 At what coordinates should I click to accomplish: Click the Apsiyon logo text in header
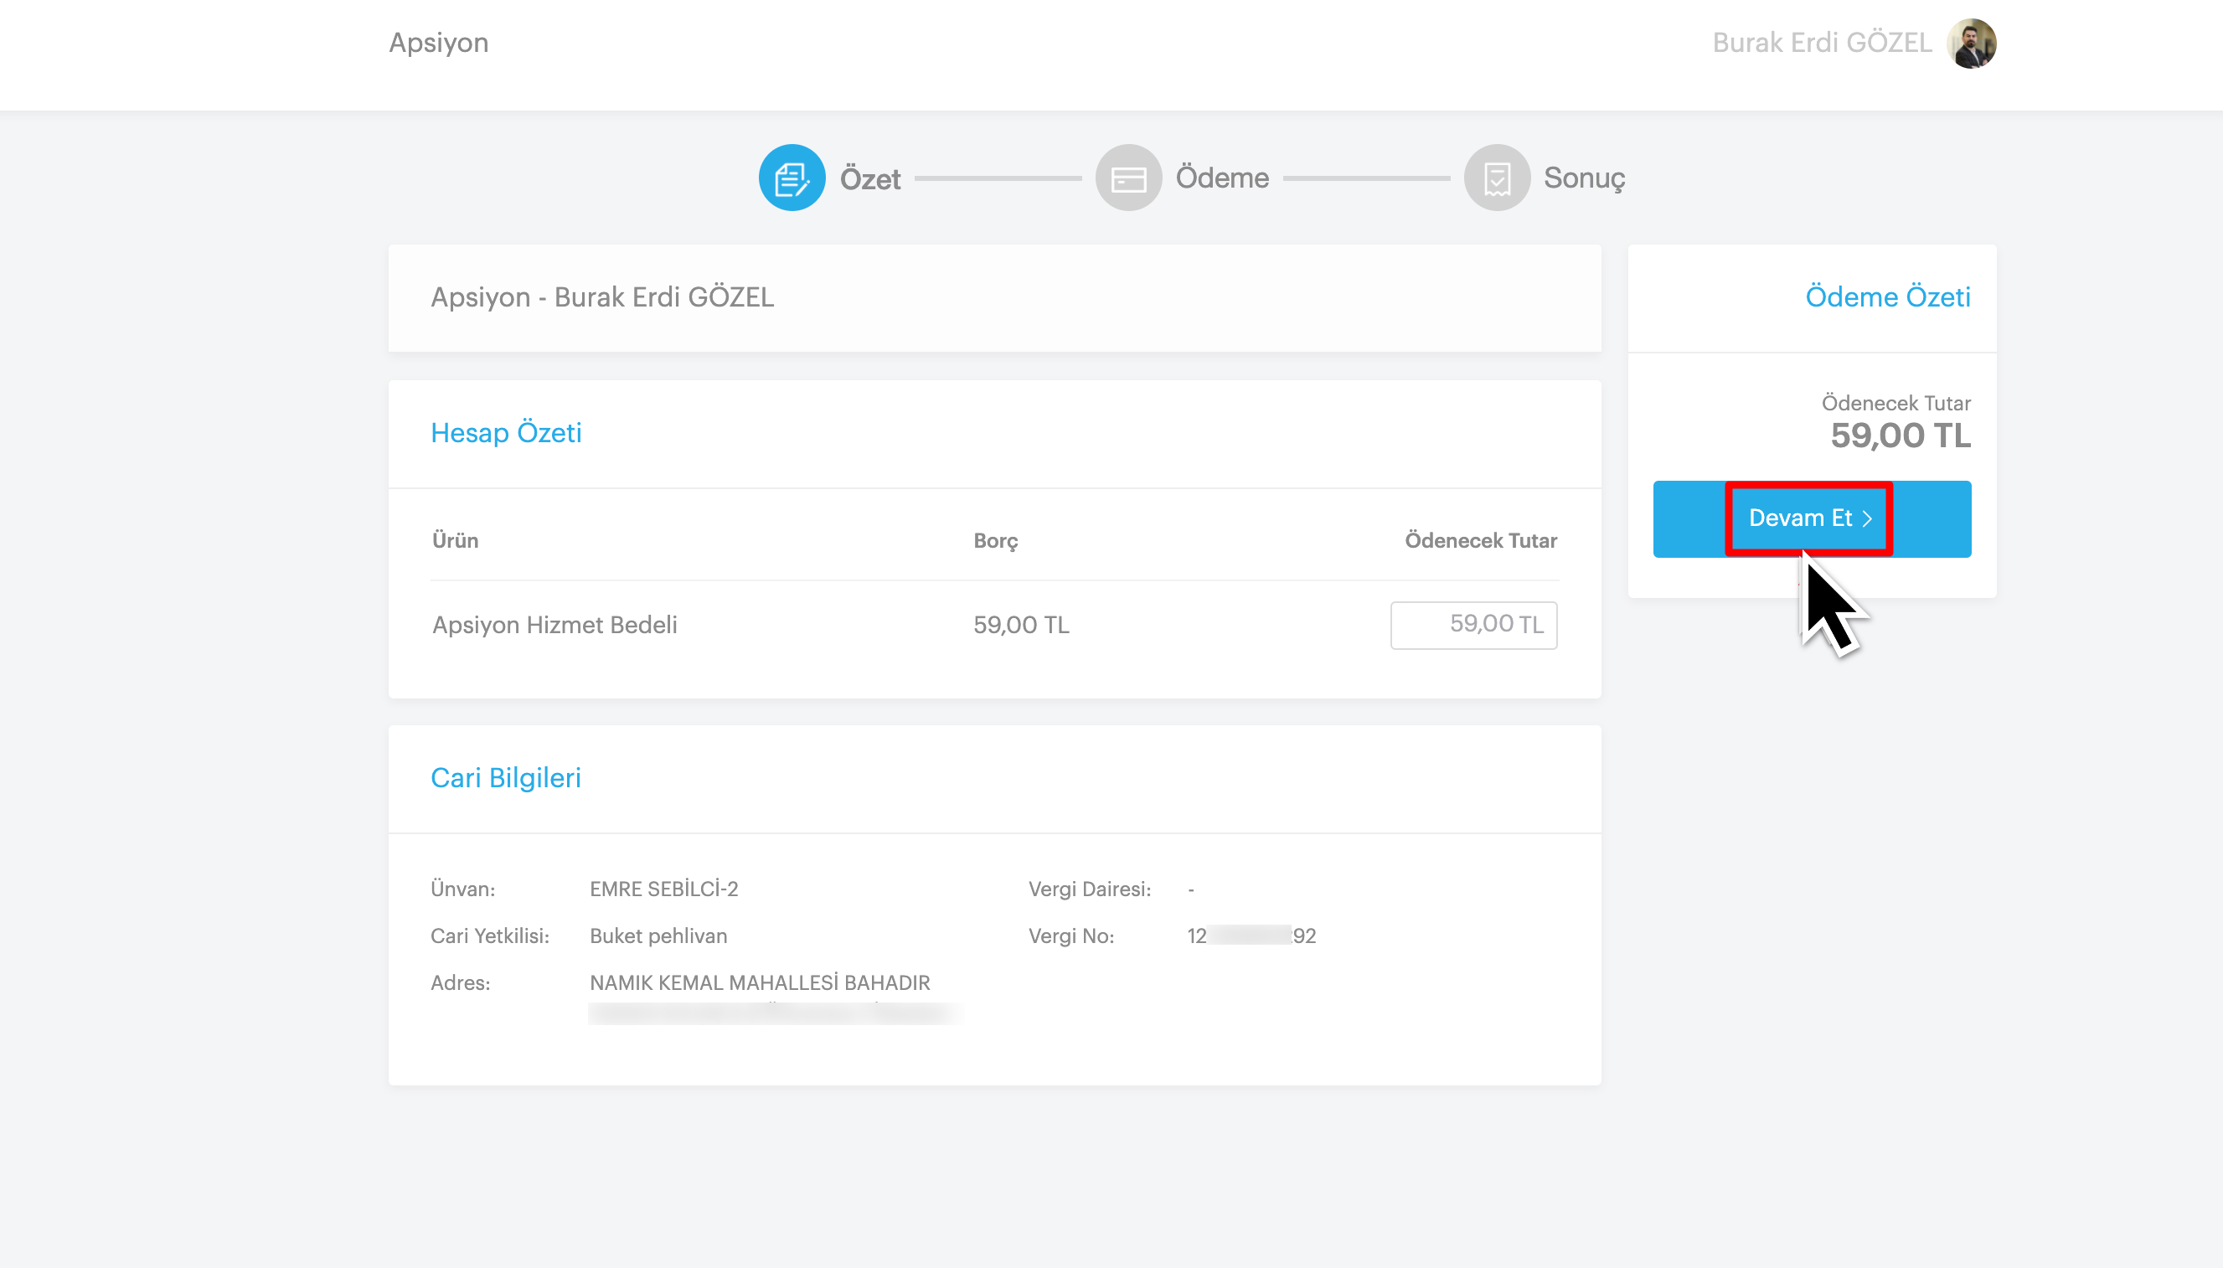(x=438, y=43)
